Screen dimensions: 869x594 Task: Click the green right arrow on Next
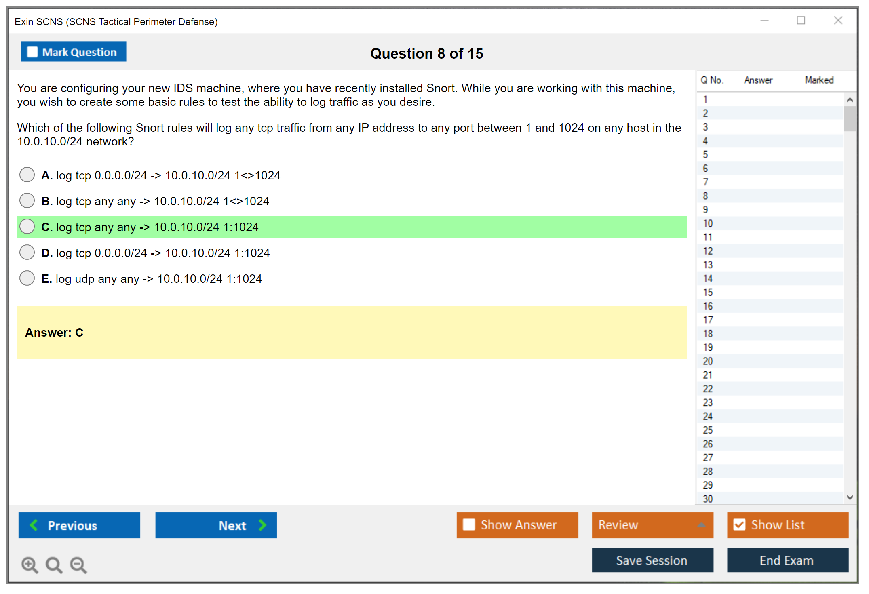pyautogui.click(x=262, y=525)
